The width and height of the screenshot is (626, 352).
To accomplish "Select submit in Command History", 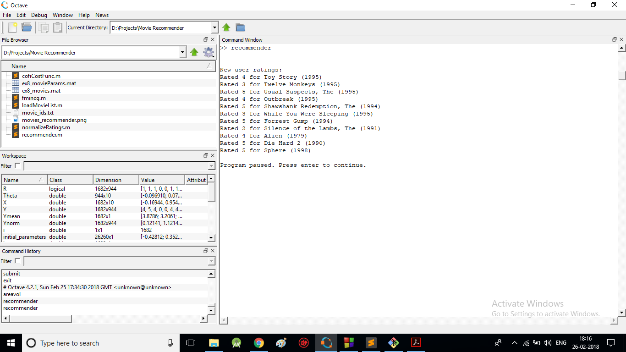I will (x=12, y=274).
